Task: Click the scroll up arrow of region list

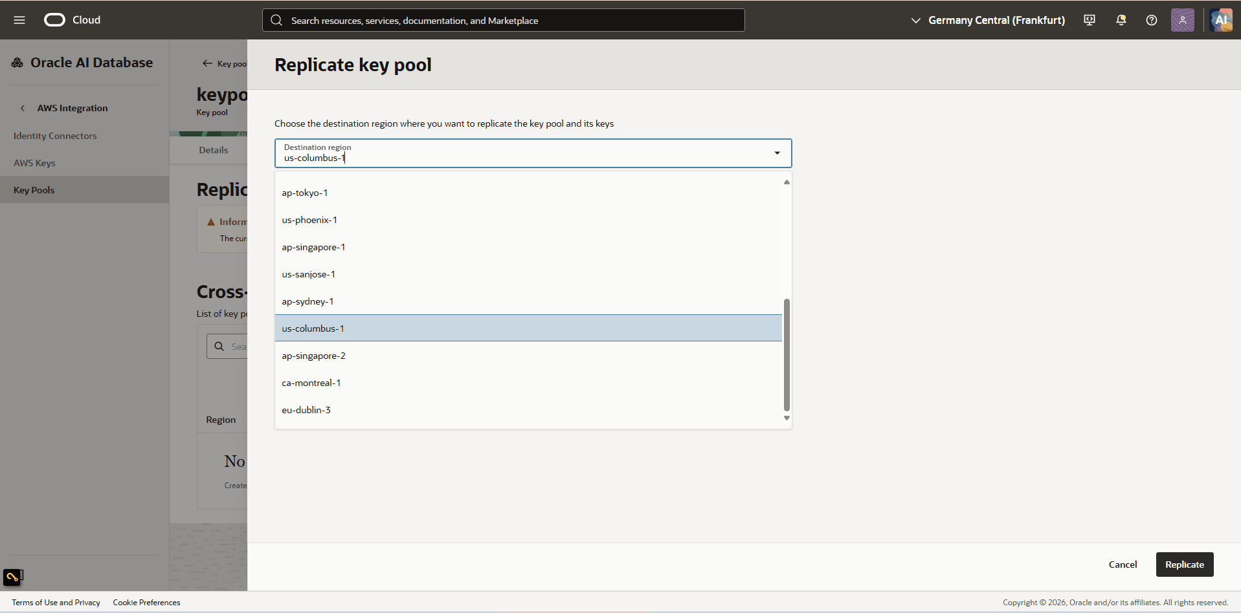Action: pos(787,182)
